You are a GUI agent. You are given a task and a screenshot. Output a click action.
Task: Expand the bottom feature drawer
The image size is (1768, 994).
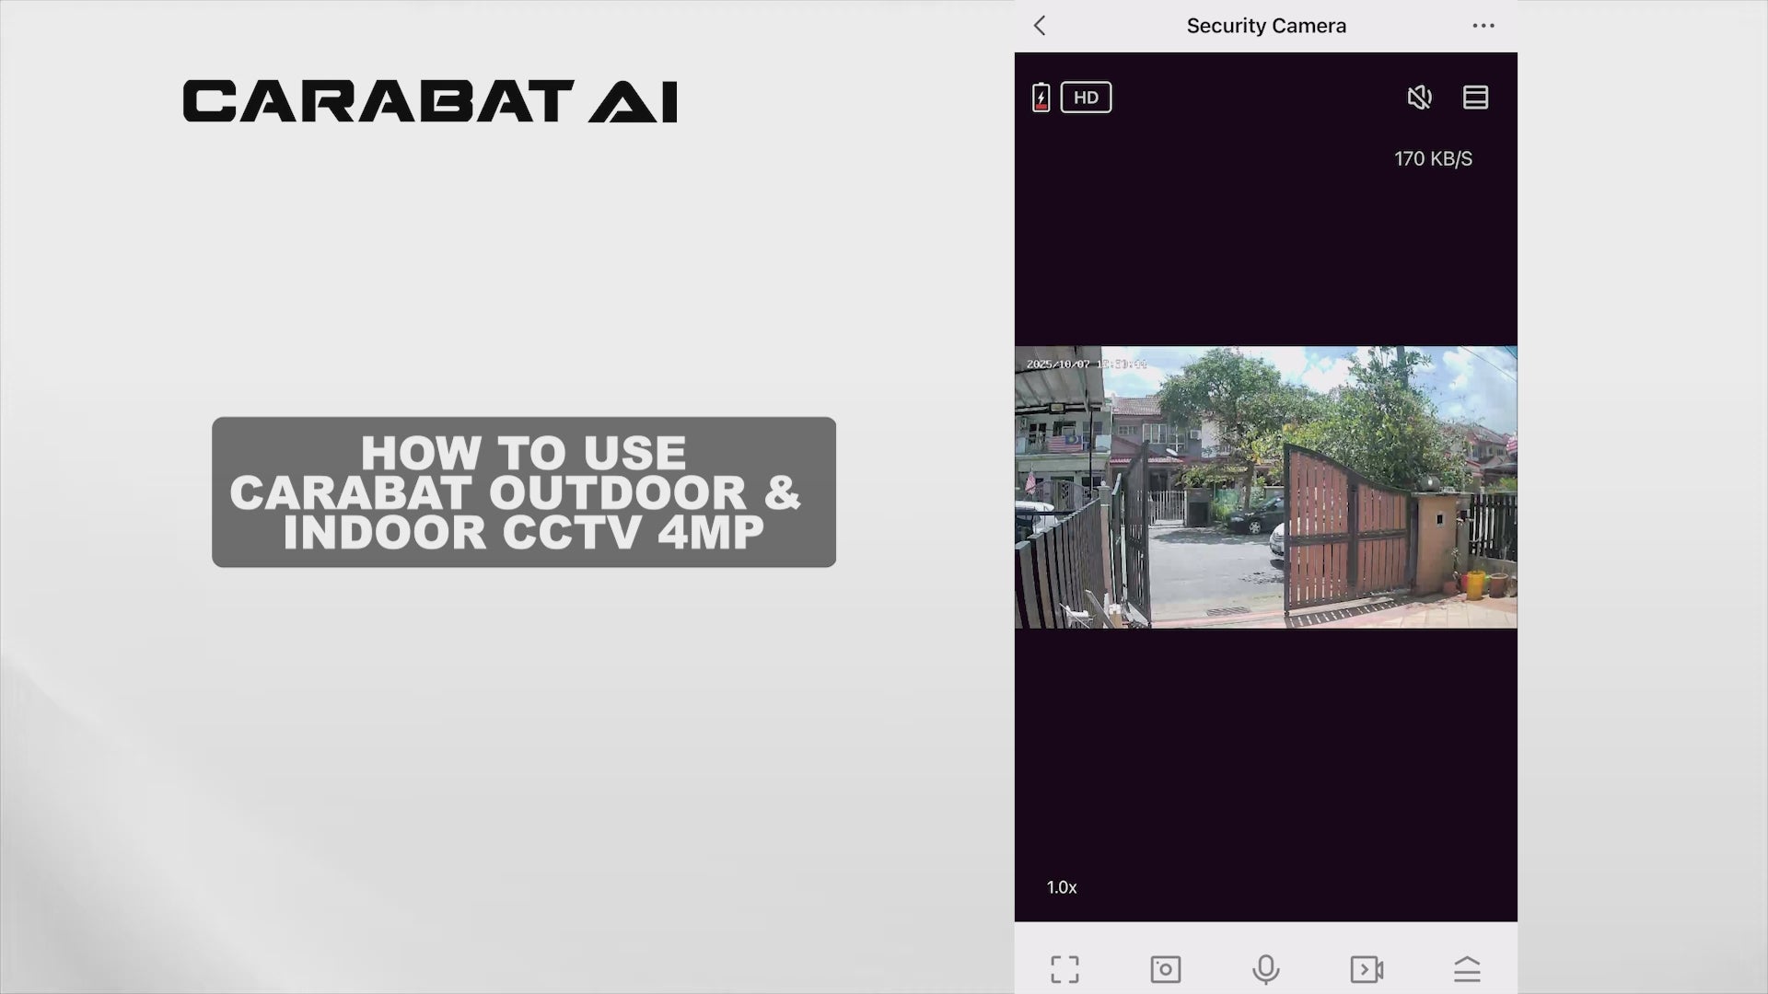pos(1468,968)
